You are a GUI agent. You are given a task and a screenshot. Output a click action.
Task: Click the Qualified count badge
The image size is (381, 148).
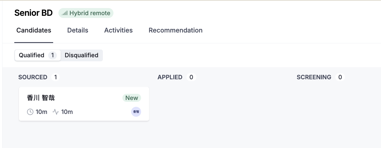(x=53, y=55)
